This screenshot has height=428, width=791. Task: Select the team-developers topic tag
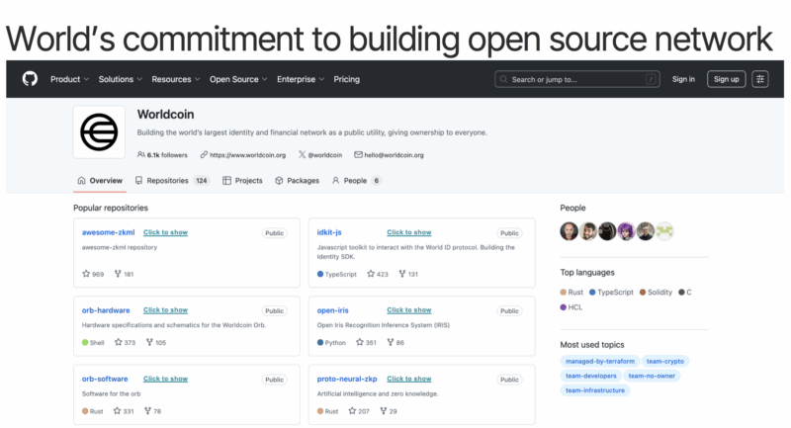click(590, 376)
